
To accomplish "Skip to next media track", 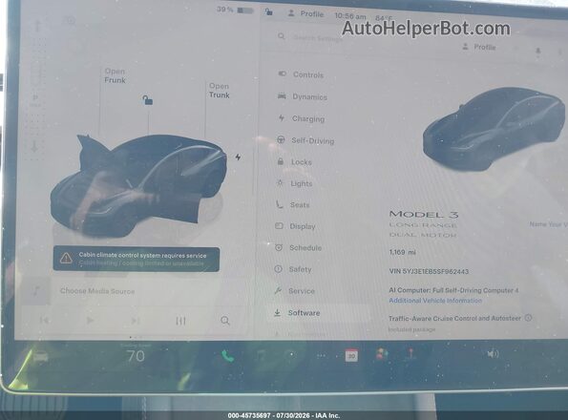I will 136,321.
